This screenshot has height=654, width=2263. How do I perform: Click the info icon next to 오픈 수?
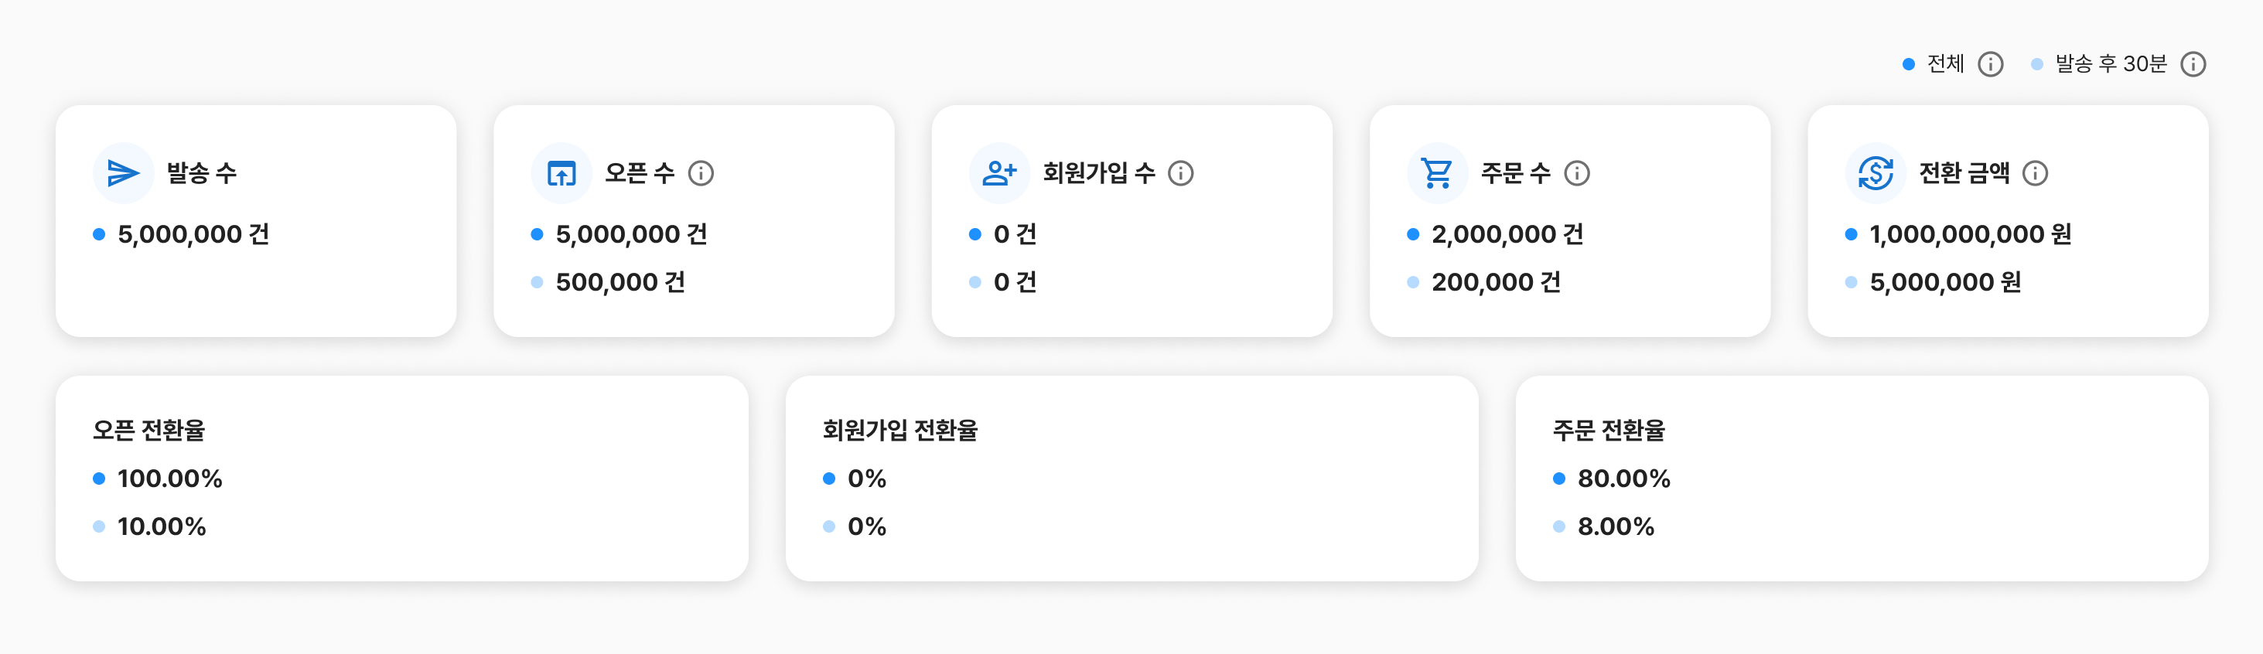coord(701,173)
